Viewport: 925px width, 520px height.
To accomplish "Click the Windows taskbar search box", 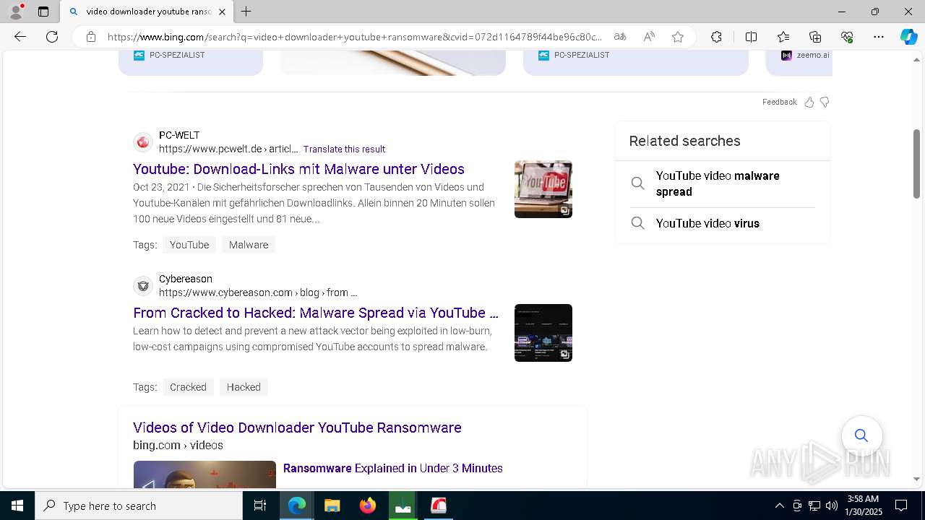I will coord(139,506).
